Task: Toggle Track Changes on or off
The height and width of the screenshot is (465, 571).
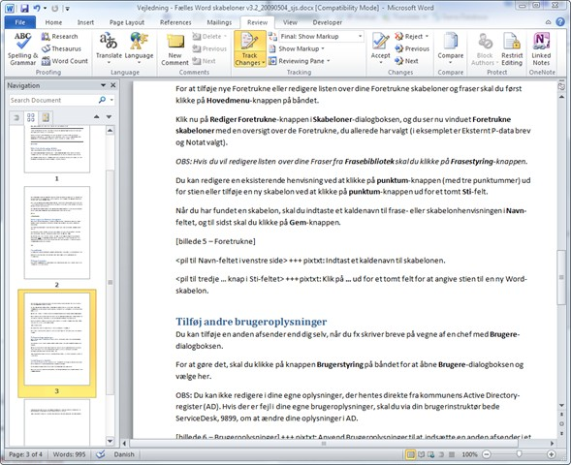Action: pos(249,49)
